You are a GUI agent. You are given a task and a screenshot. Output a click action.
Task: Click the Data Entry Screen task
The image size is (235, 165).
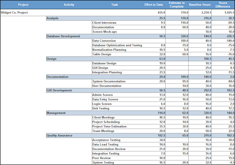(x=105, y=99)
